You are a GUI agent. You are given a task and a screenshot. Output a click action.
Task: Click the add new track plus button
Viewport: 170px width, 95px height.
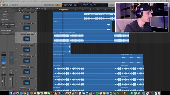[x=17, y=10]
